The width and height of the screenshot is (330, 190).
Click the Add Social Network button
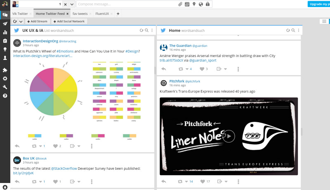[69, 21]
